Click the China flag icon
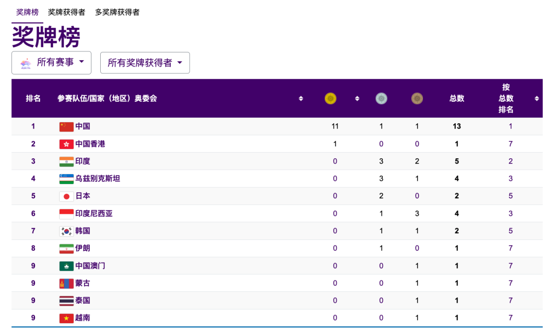Screen dimensions: 555x334 (x=66, y=126)
